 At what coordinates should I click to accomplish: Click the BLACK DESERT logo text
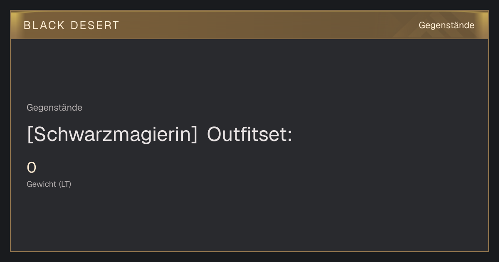tap(71, 25)
